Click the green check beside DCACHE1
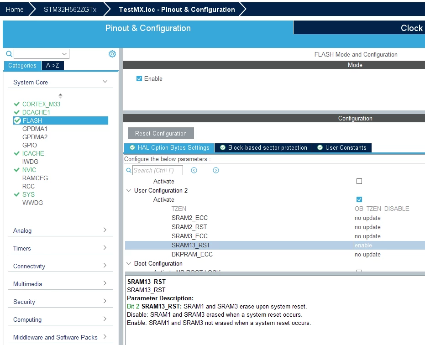The height and width of the screenshot is (345, 425). point(16,112)
